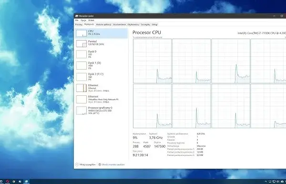Go to the Użytkownicy tab
Viewport: 286px width, 184px height.
click(x=133, y=24)
